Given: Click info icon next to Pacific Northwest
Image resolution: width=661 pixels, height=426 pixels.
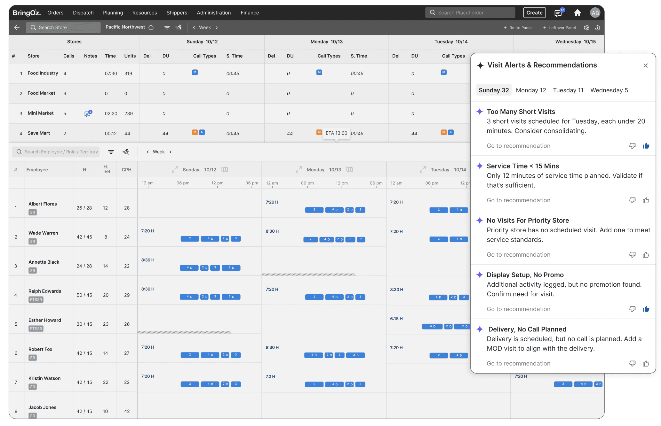Looking at the screenshot, I should (x=151, y=27).
